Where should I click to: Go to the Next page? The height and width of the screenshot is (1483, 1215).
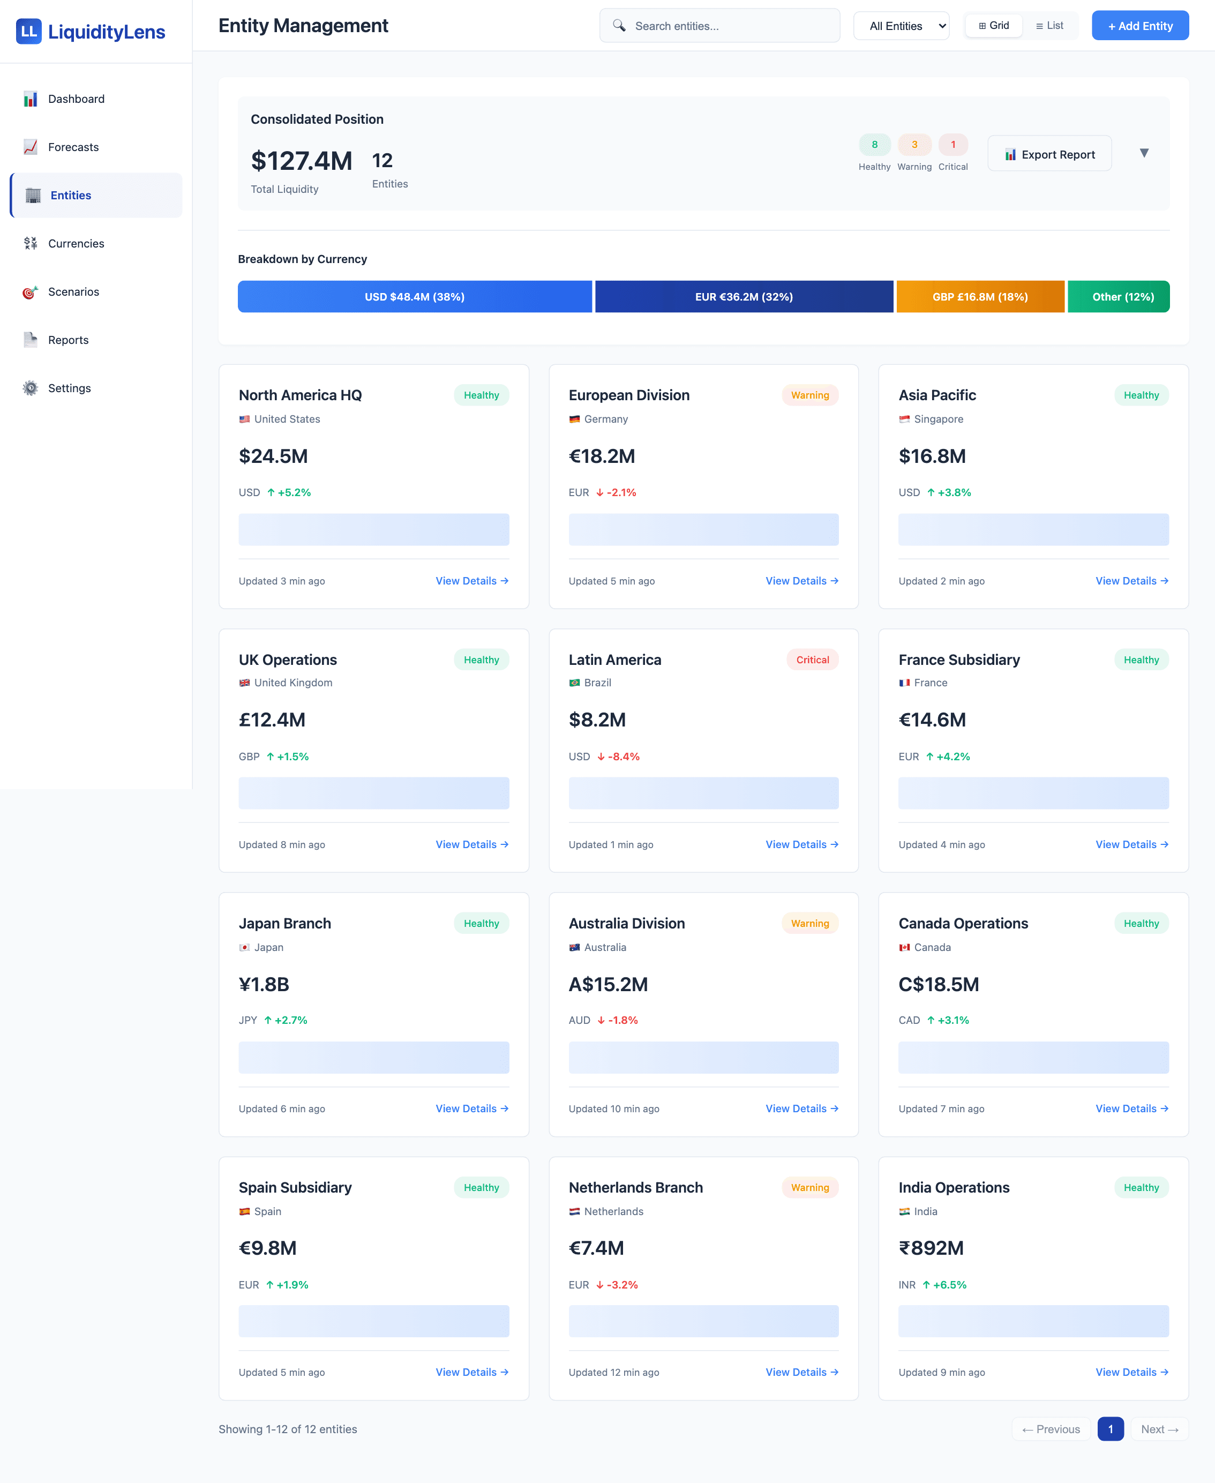(1159, 1429)
